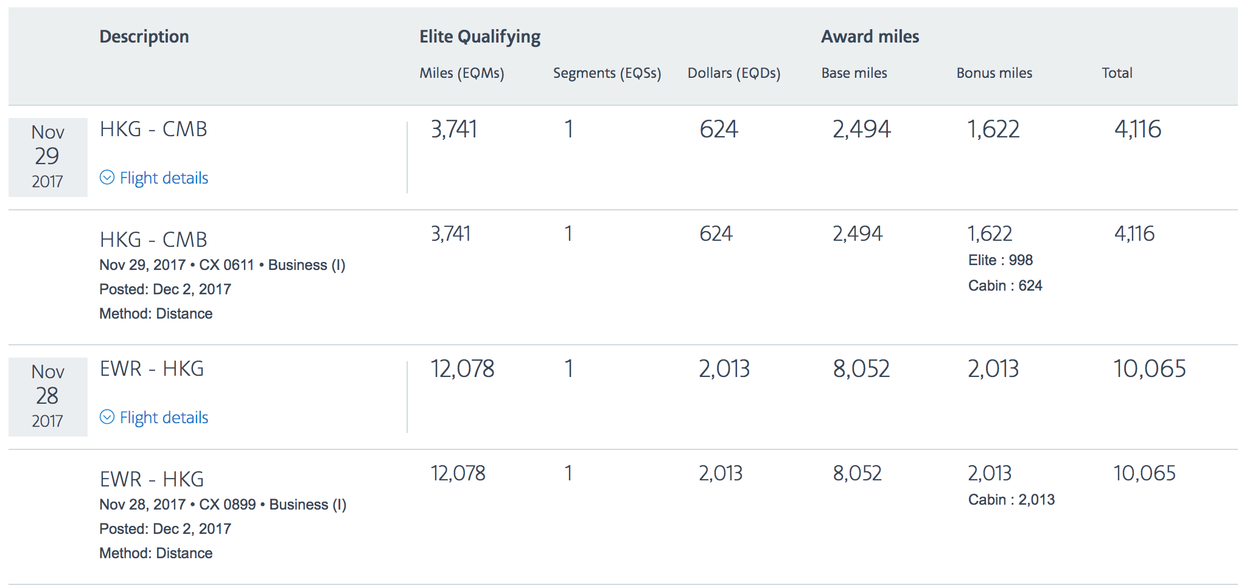The image size is (1244, 588).
Task: Click the CX 0611 Business flight line
Action: coord(222,265)
